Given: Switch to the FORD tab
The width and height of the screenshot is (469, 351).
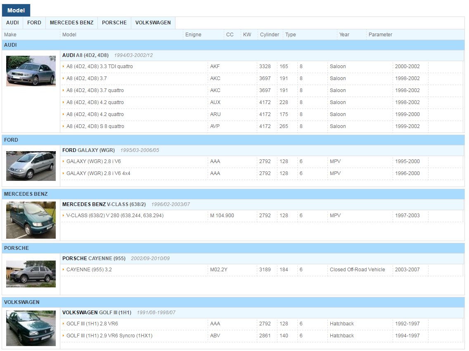Looking at the screenshot, I should click(x=34, y=23).
